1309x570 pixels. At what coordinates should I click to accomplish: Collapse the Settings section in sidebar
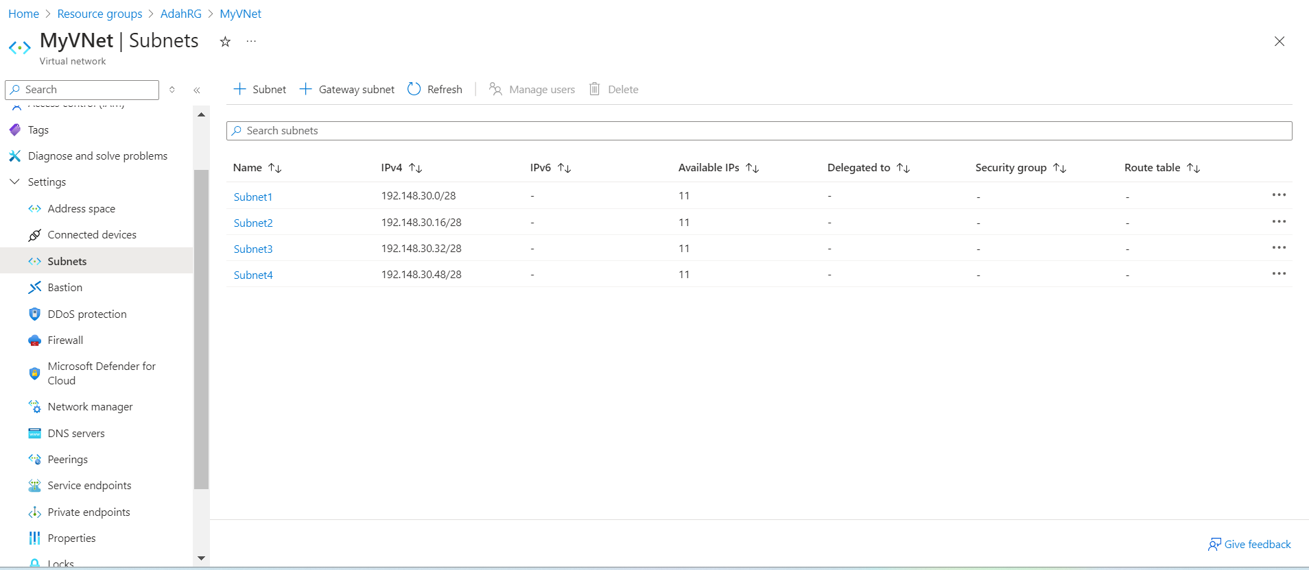[x=14, y=182]
